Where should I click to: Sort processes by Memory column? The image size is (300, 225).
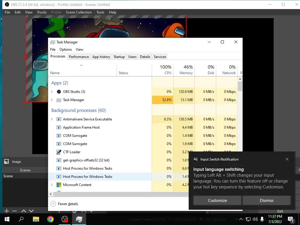pos(184,70)
